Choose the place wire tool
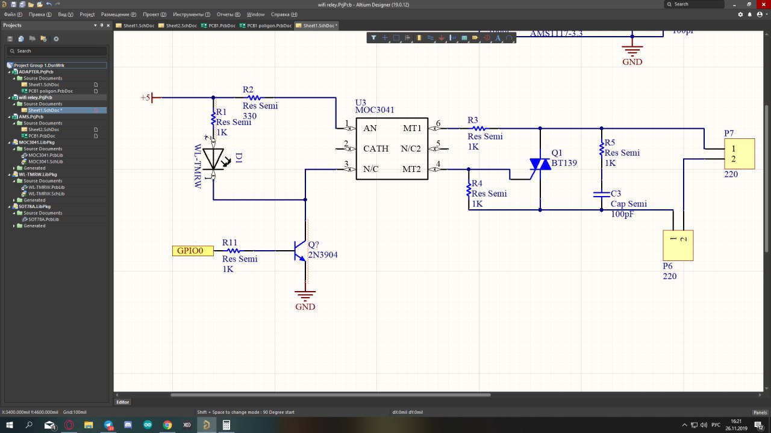This screenshot has width=771, height=433. click(430, 38)
